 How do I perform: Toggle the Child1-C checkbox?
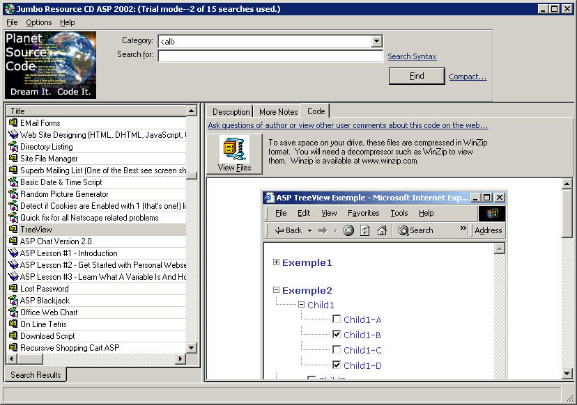click(x=337, y=349)
